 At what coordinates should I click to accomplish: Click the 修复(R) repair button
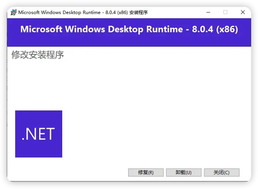pos(146,172)
